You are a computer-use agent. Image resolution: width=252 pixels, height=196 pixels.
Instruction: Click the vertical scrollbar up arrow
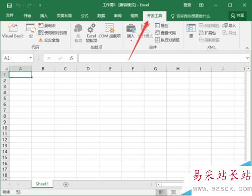point(248,68)
